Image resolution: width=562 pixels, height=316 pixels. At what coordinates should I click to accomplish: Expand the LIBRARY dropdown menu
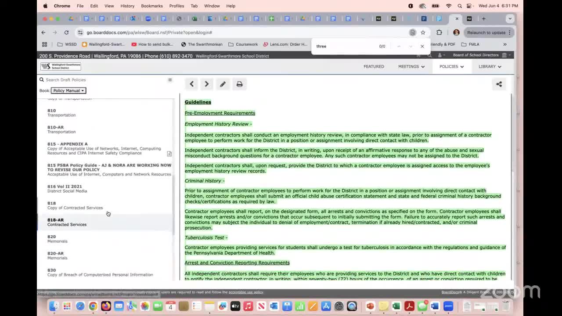tap(490, 66)
